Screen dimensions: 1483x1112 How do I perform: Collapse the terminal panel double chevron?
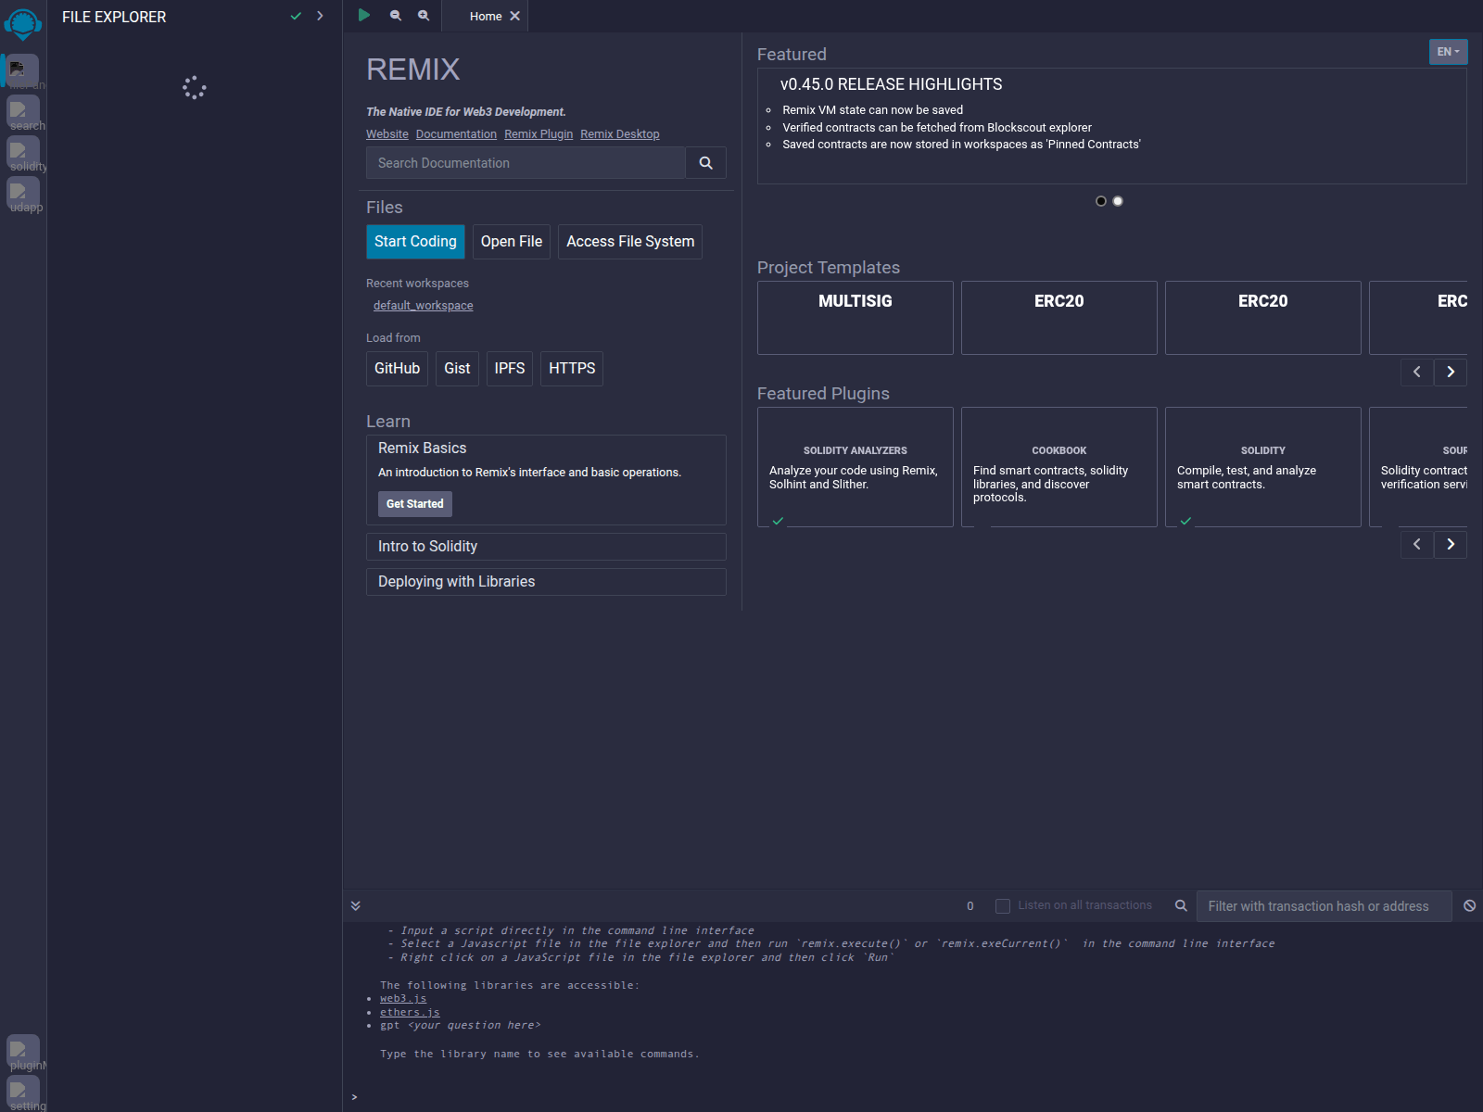point(356,906)
